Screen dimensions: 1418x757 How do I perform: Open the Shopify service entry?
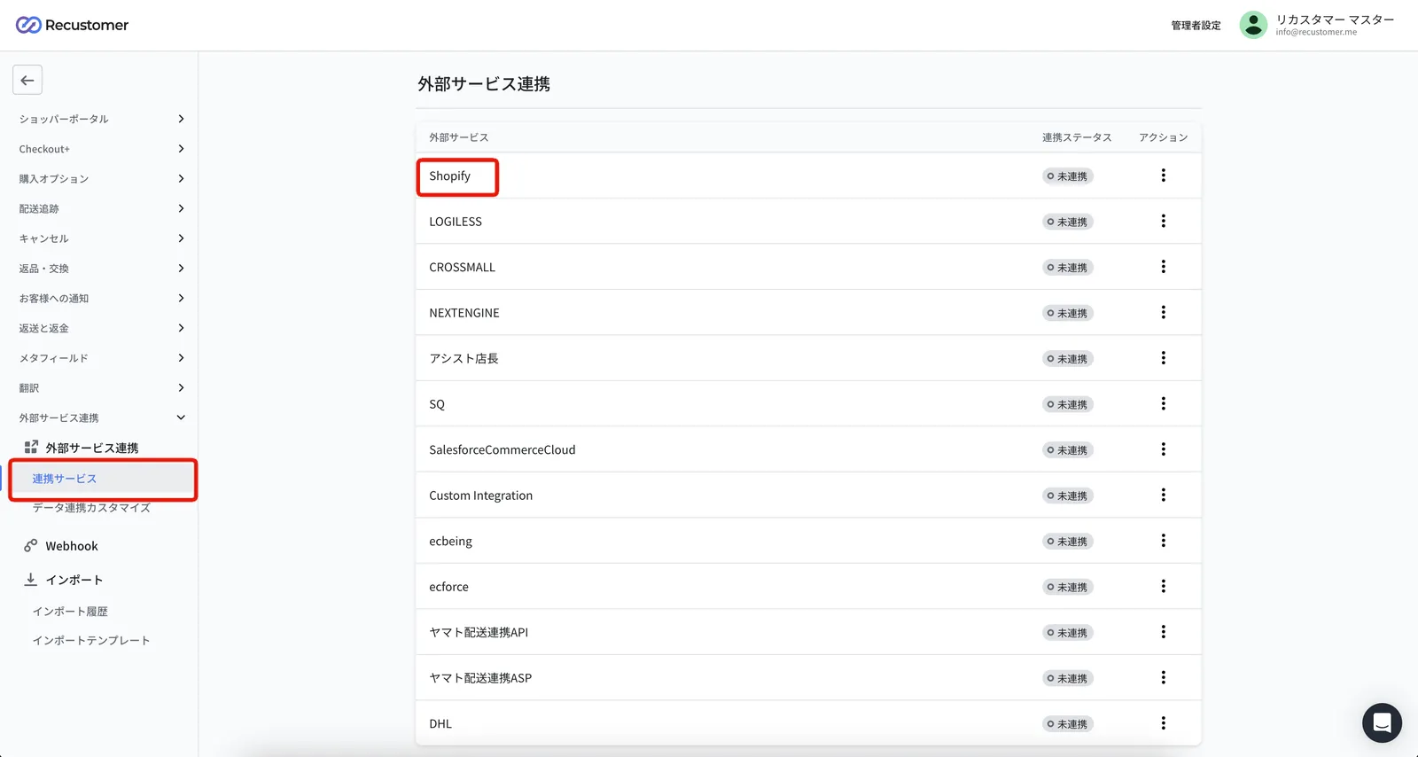tap(449, 176)
